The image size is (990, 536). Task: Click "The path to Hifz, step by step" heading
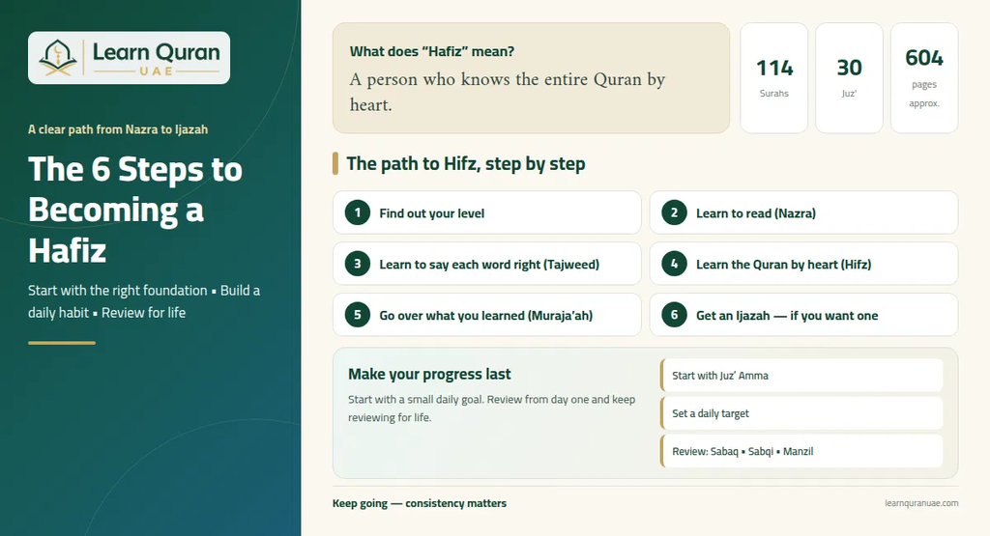tap(466, 164)
